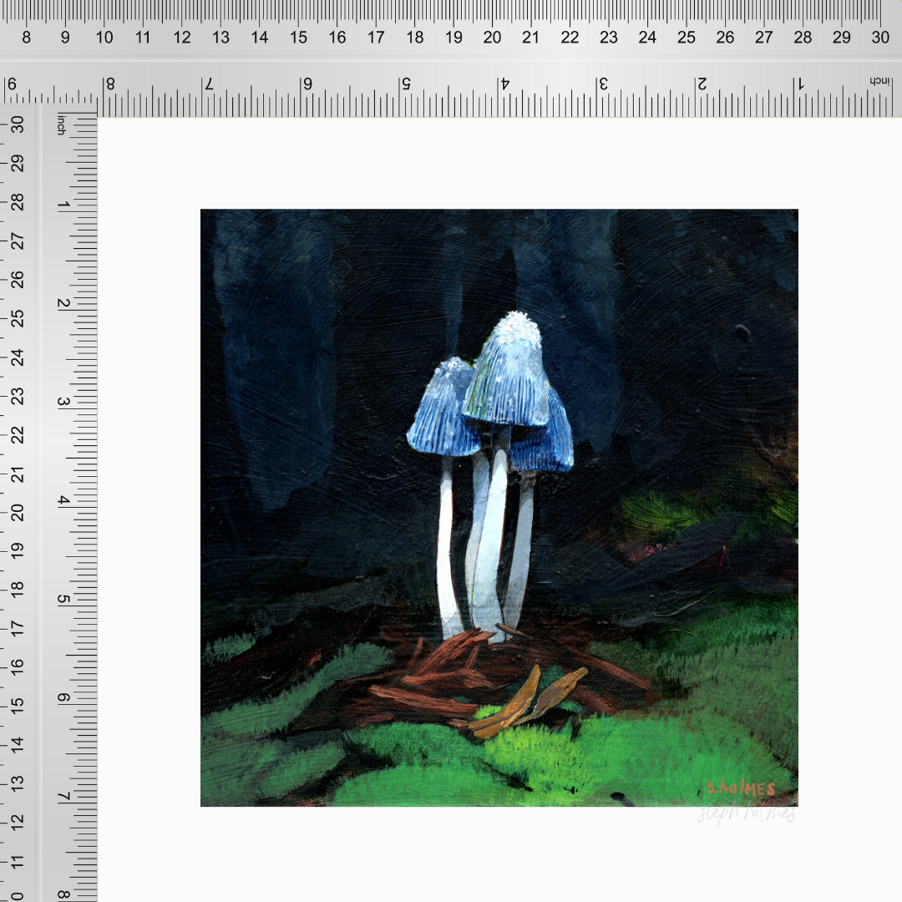Image resolution: width=902 pixels, height=902 pixels.
Task: Click the 1 mark on horizontal inch ruler
Action: (800, 84)
